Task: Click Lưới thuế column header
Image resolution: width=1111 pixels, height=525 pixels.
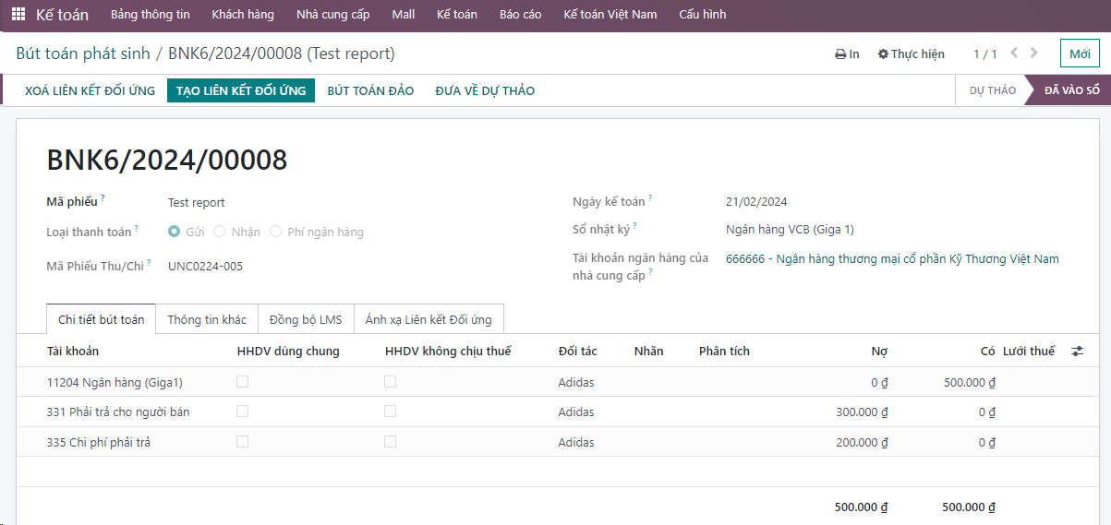Action: click(1029, 351)
